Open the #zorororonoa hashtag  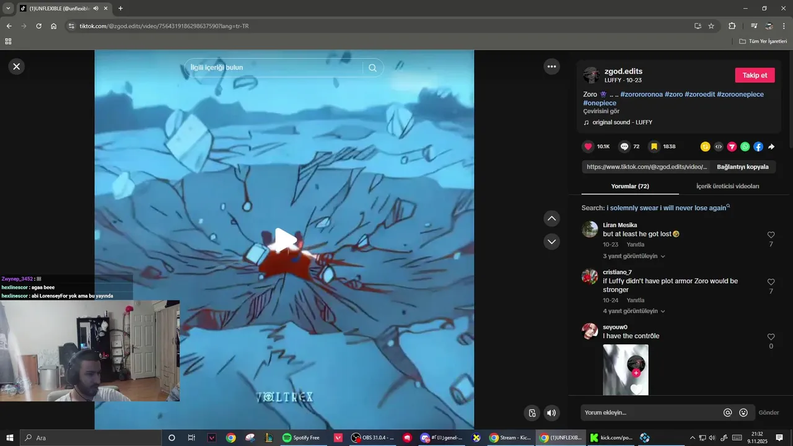(x=641, y=94)
